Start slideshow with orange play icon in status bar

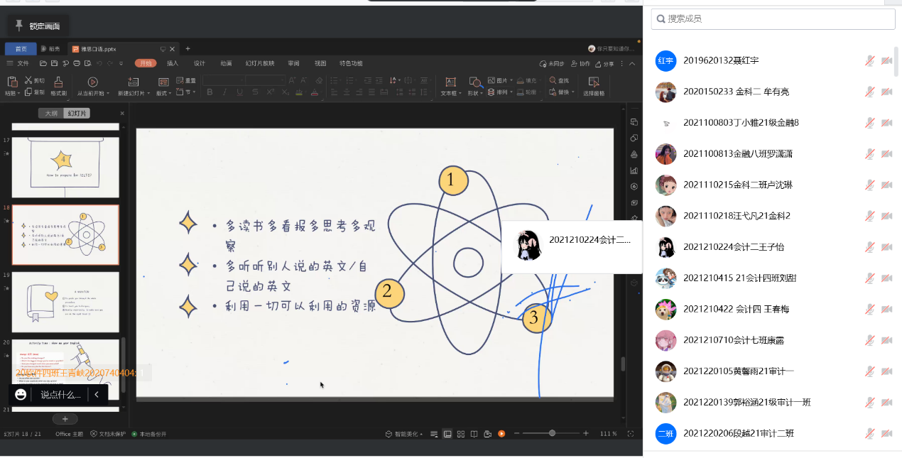click(501, 434)
